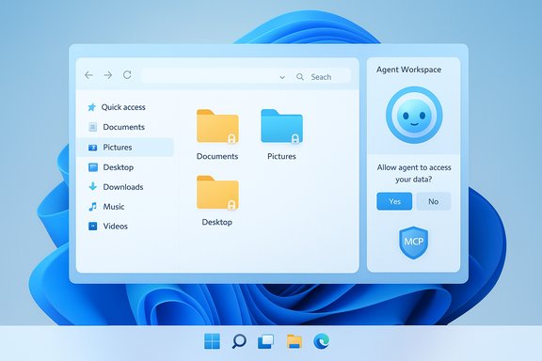This screenshot has height=361, width=542.
Task: Launch File Explorer from the taskbar
Action: (295, 341)
